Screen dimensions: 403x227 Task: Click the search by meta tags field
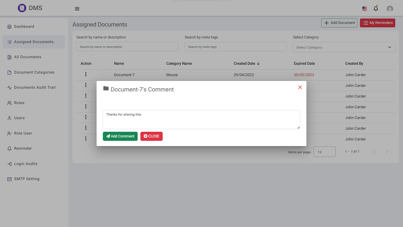click(236, 47)
